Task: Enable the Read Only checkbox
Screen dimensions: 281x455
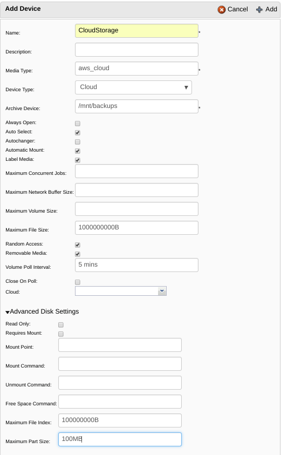Action: pyautogui.click(x=61, y=325)
